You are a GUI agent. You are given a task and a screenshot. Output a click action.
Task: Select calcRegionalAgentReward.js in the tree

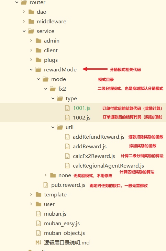tap(108, 166)
